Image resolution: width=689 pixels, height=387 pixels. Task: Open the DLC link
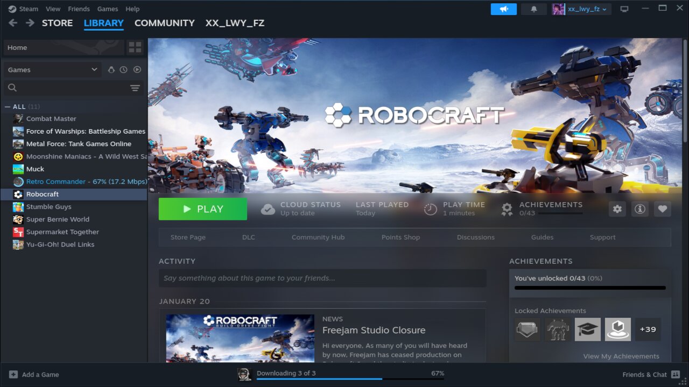[x=249, y=237]
